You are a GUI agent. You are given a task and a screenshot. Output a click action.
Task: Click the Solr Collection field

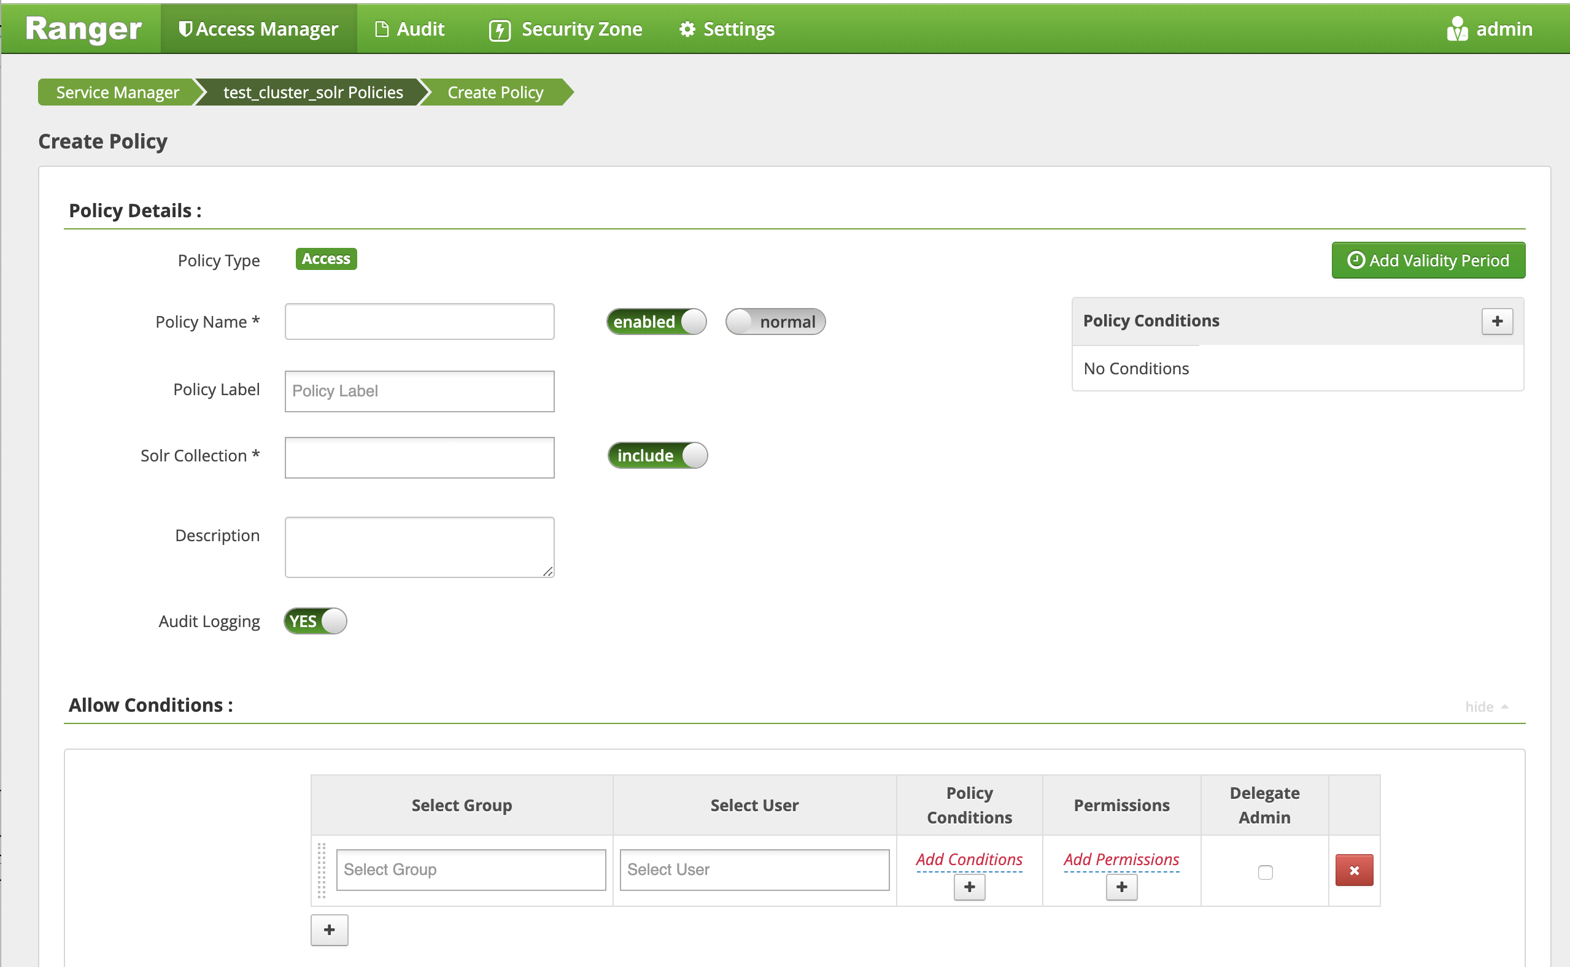pos(419,457)
